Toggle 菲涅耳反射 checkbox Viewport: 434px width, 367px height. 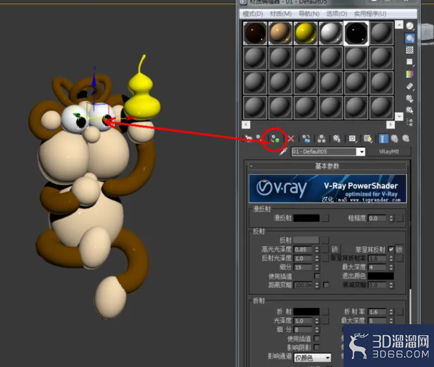pos(391,249)
